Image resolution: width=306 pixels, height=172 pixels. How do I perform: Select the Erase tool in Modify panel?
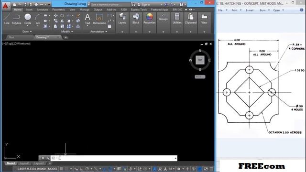pyautogui.click(x=78, y=16)
